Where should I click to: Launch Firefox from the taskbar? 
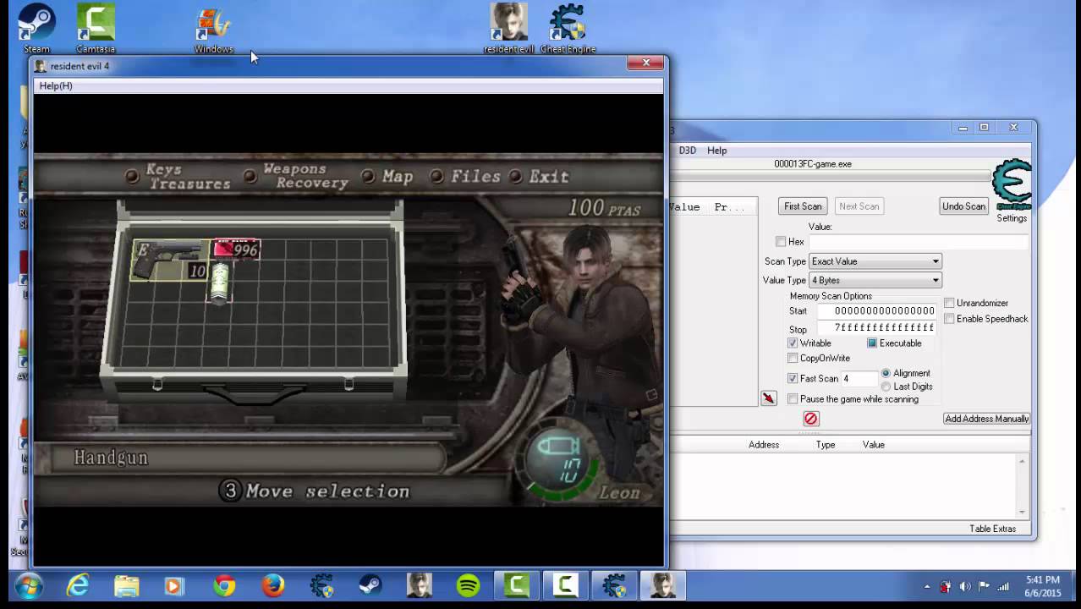pos(272,585)
